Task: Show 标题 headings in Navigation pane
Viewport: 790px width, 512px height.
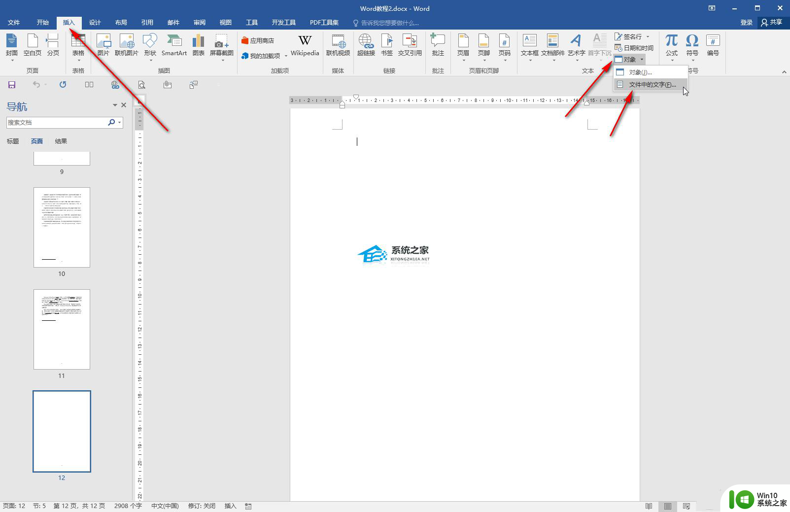Action: 13,141
